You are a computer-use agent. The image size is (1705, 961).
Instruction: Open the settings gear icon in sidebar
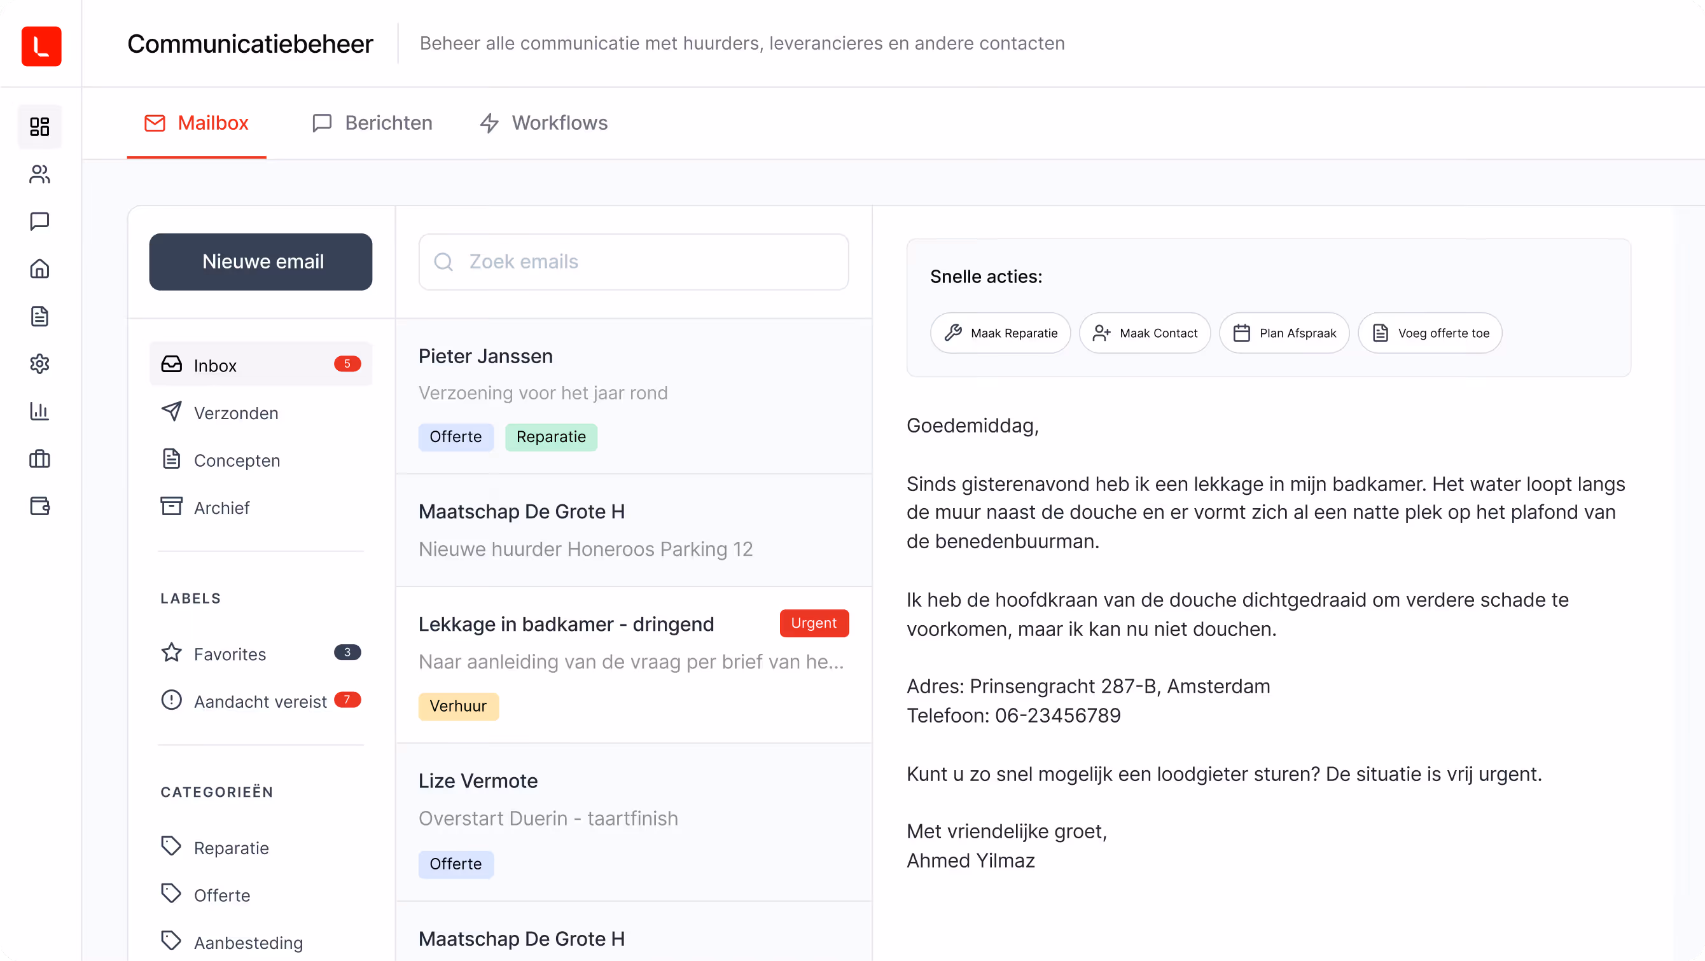[39, 363]
